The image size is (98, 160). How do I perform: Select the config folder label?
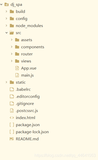point(22,19)
